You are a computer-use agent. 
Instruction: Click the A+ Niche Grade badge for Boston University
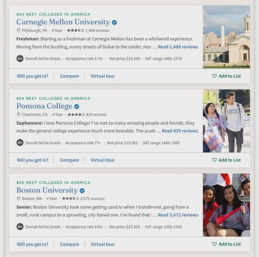20,227
